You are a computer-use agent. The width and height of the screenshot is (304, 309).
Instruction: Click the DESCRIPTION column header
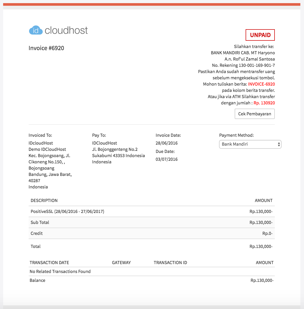coord(44,200)
